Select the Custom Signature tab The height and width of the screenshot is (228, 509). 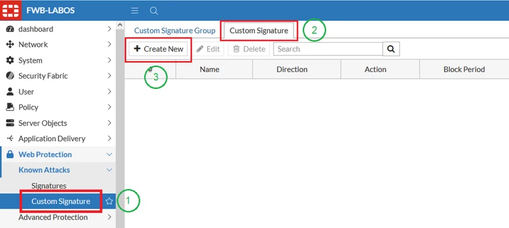(259, 30)
